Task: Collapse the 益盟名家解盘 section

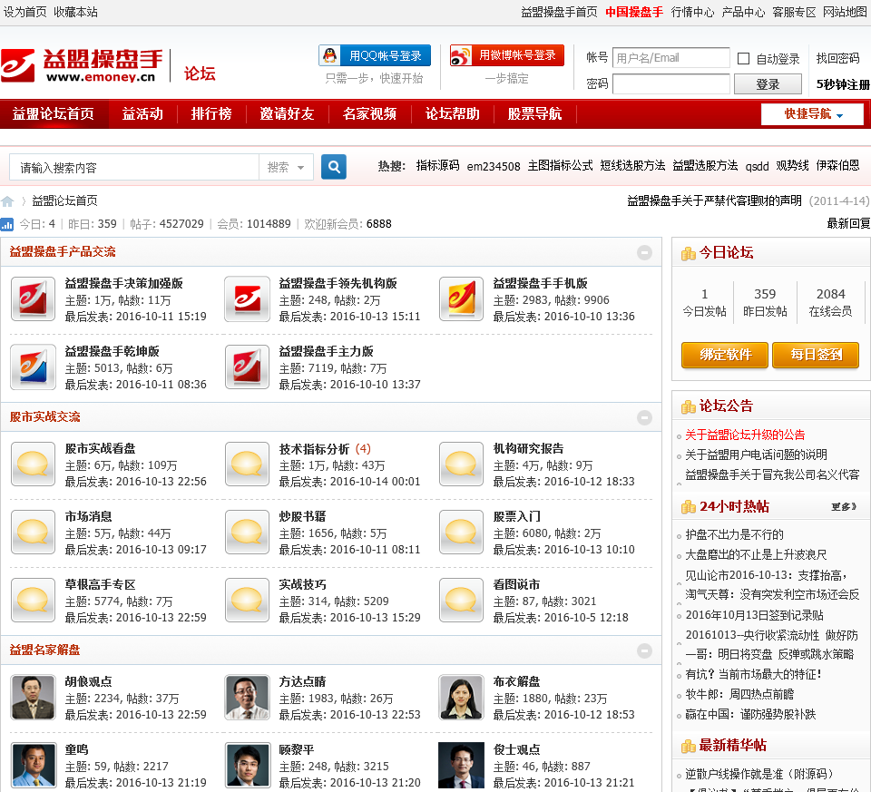Action: [x=644, y=651]
